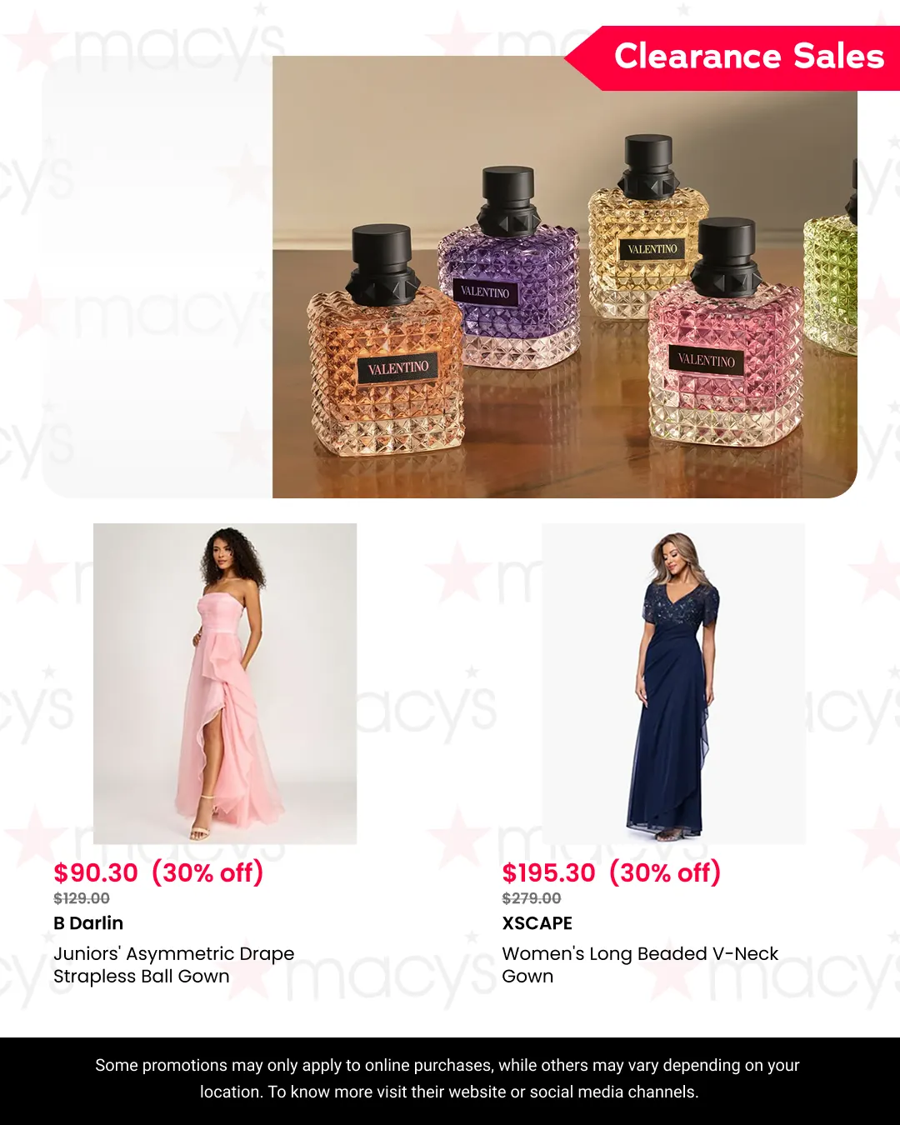
Task: Open the B Darlin brand link
Action: (88, 923)
